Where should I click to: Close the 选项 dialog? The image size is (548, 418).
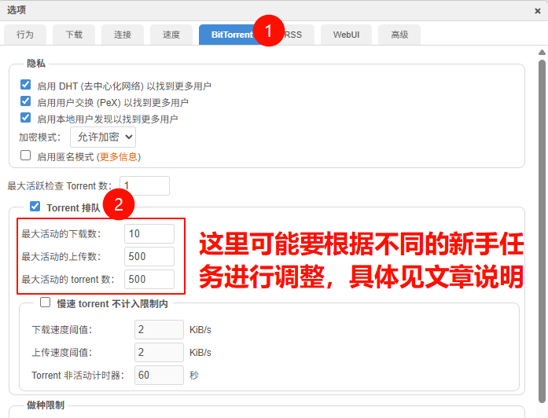[x=538, y=11]
